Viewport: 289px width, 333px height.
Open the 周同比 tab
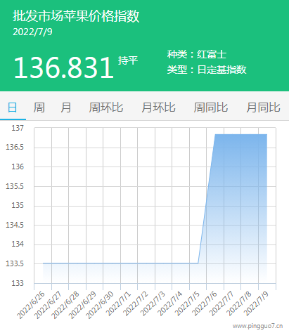tap(211, 107)
